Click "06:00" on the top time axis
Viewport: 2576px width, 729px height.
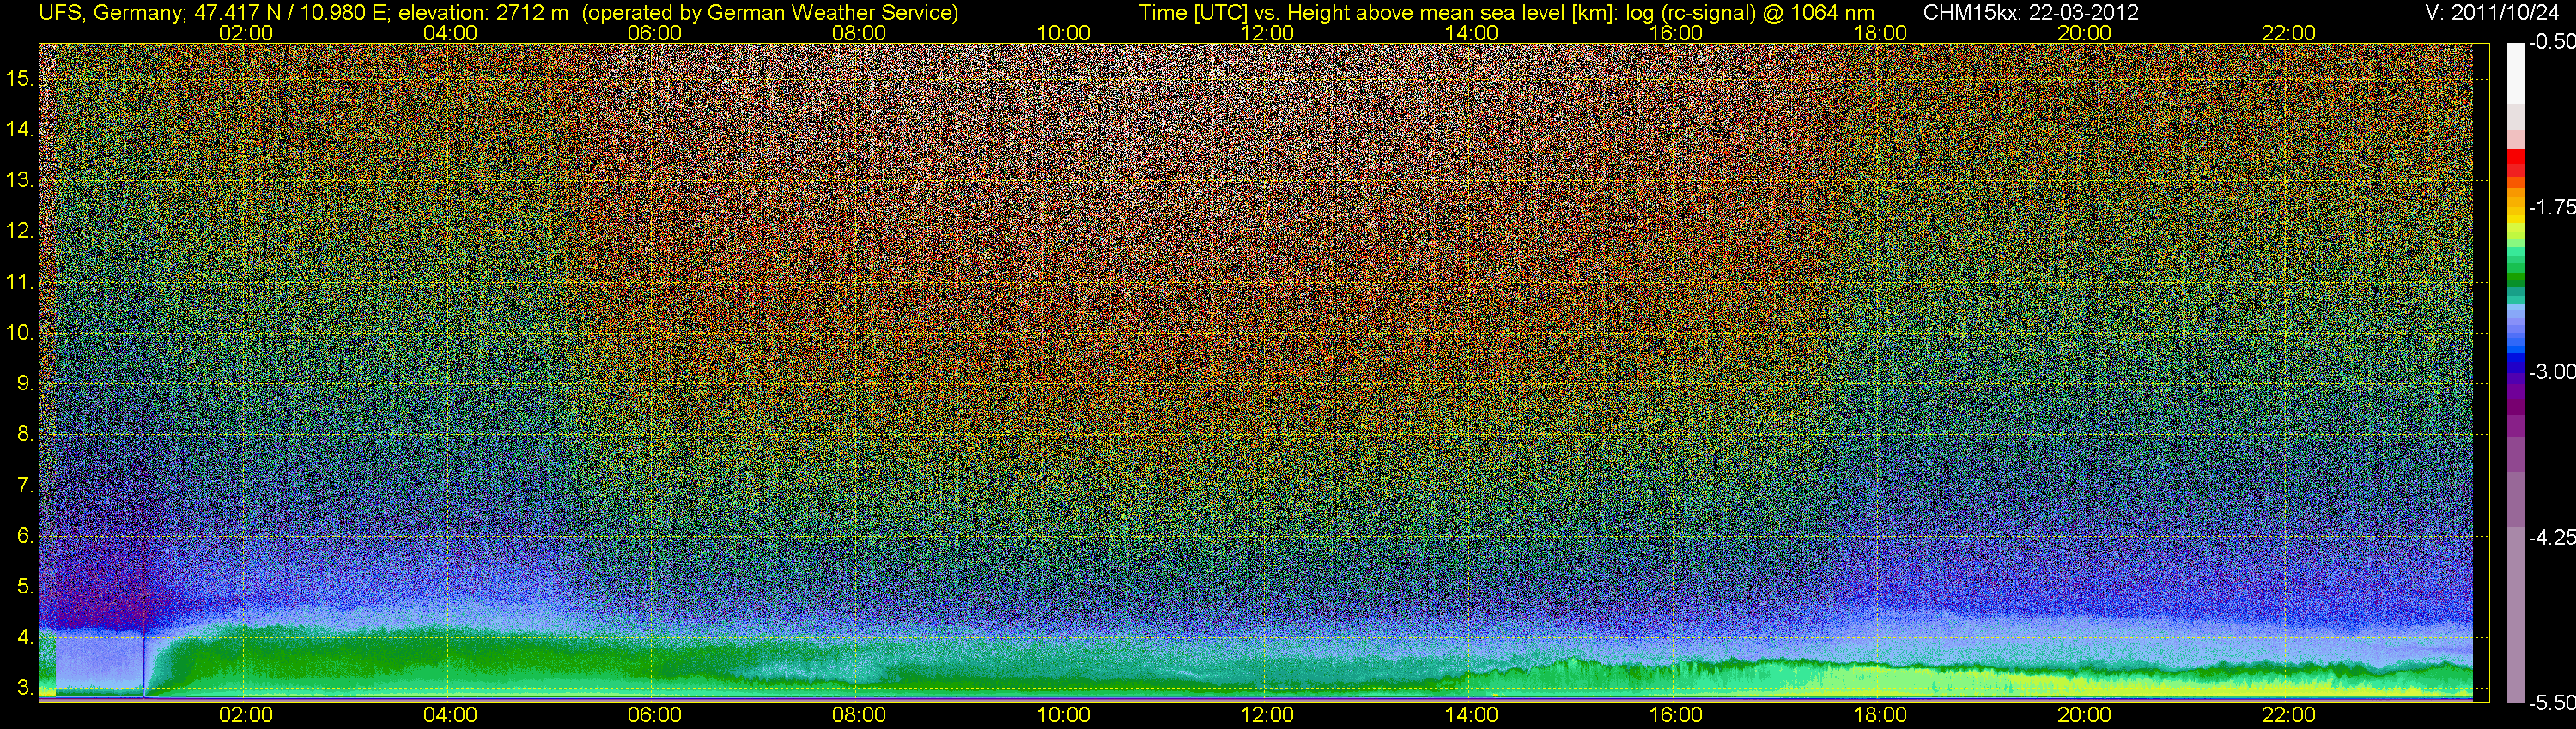tap(654, 33)
